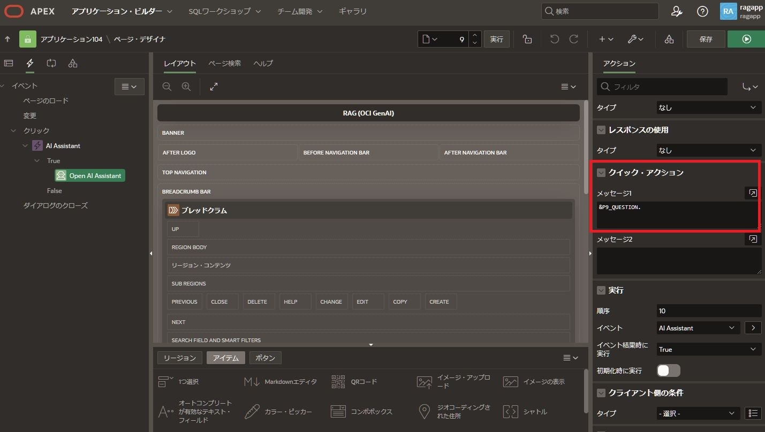Viewport: 765px width, 432px height.
Task: Open the Utilities wrench menu
Action: click(x=635, y=39)
